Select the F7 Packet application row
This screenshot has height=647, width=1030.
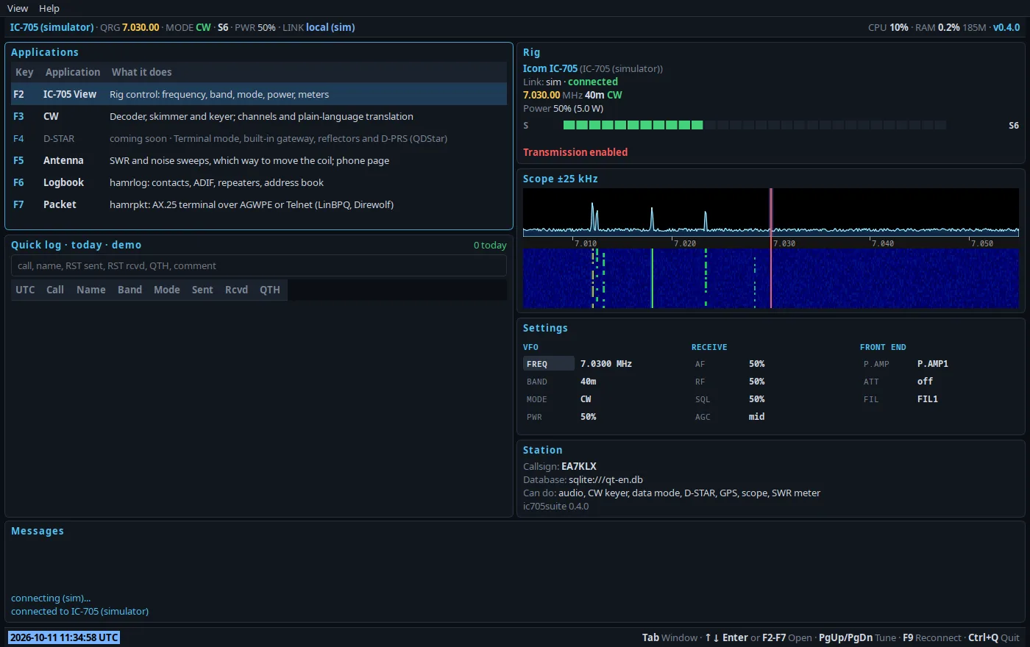[259, 204]
